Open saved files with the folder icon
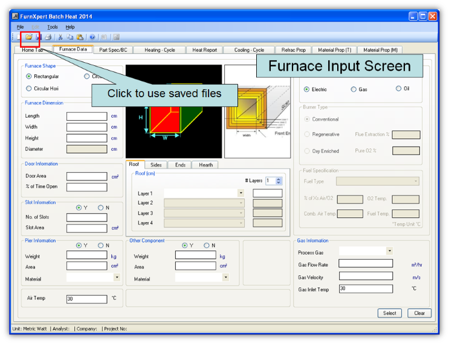The height and width of the screenshot is (344, 449). tap(28, 37)
